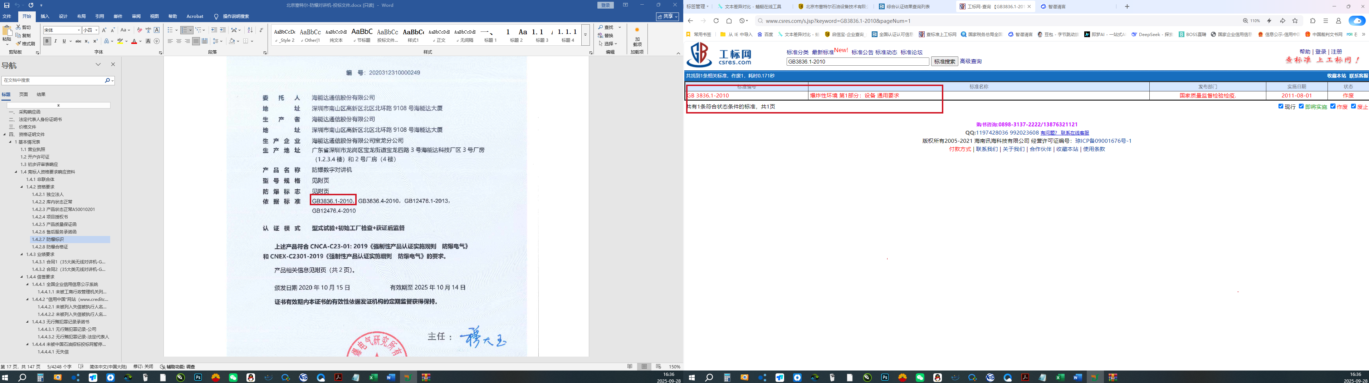
Task: Toggle the 现行 status checkbox
Action: pyautogui.click(x=1281, y=106)
